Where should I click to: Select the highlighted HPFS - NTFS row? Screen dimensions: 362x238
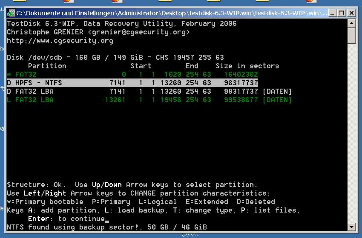[132, 83]
